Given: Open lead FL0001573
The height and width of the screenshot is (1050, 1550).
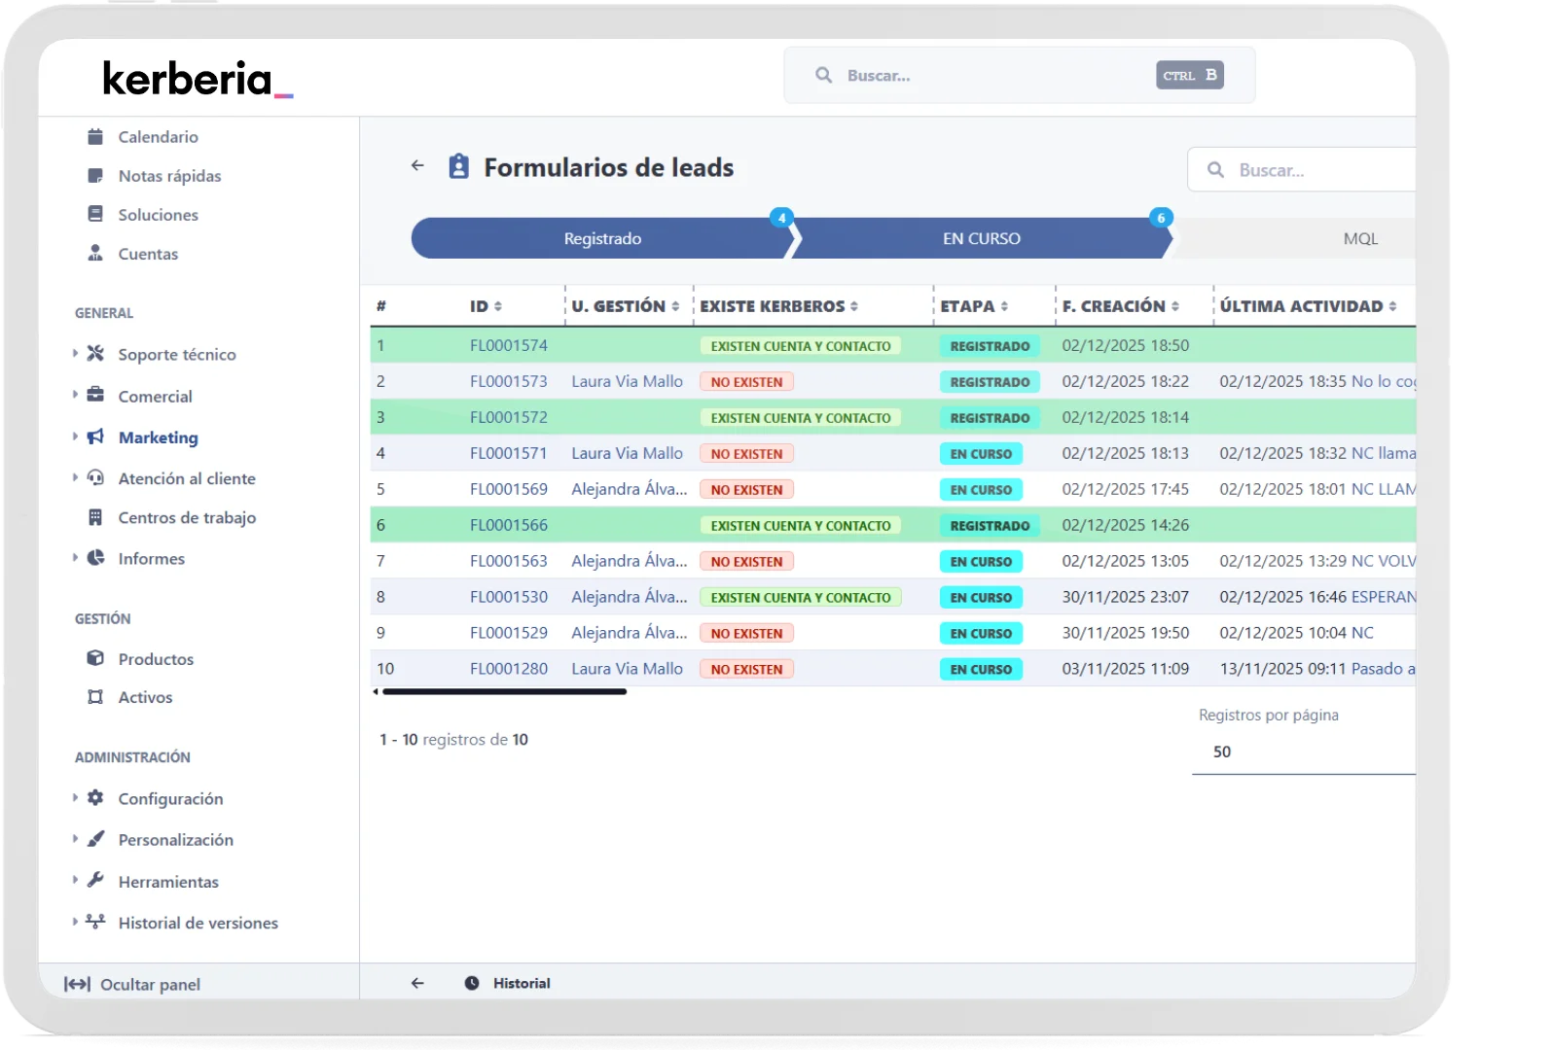Looking at the screenshot, I should [508, 381].
